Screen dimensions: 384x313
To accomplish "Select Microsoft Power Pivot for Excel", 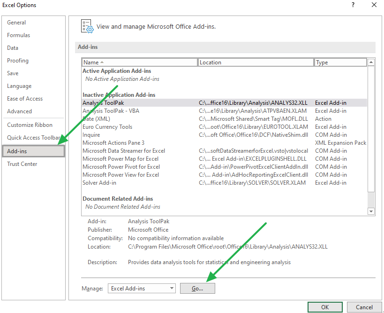I will point(224,167).
